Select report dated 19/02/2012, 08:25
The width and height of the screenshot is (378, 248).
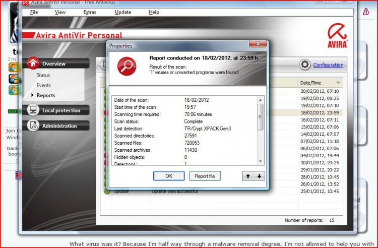320,98
